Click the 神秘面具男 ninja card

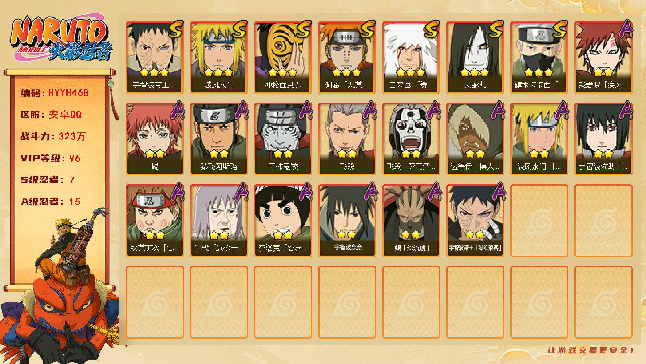pyautogui.click(x=283, y=58)
